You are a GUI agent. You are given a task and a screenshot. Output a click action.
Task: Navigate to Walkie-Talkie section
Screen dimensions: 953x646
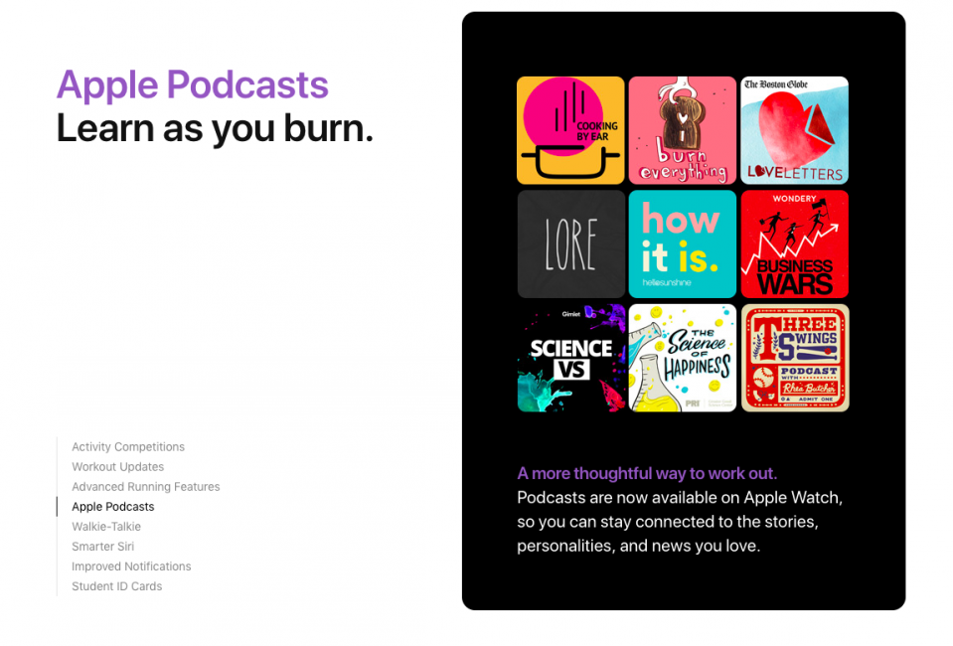(x=106, y=527)
